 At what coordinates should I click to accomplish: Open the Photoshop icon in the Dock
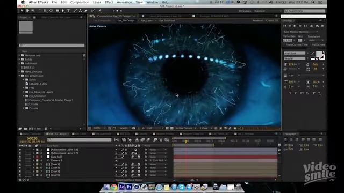tap(129, 187)
